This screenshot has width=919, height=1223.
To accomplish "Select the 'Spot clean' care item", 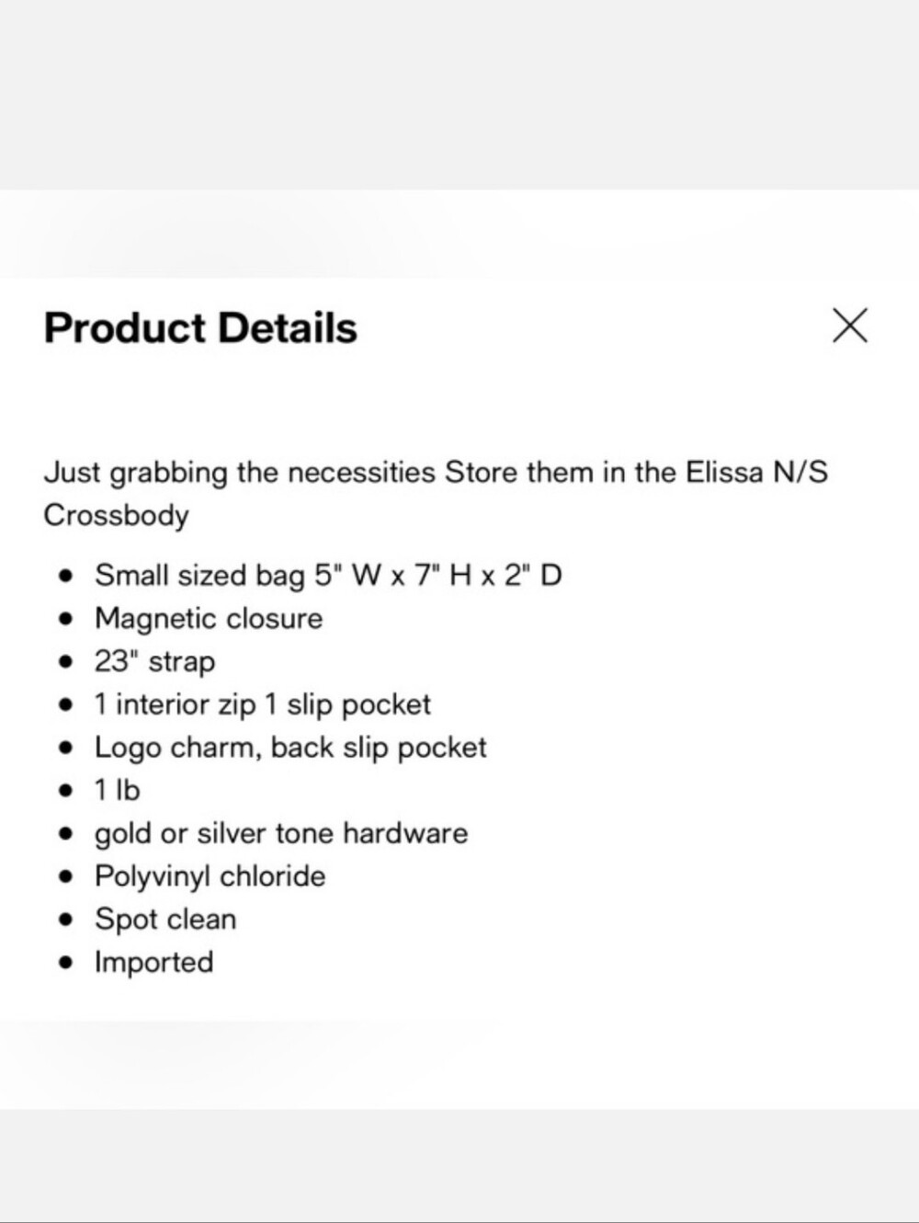I will [x=165, y=919].
